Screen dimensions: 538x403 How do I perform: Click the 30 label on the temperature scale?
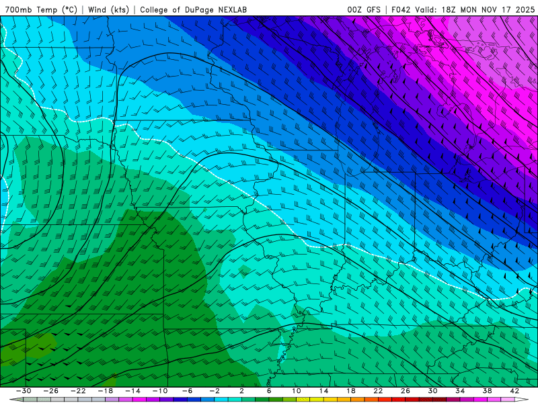pos(432,391)
